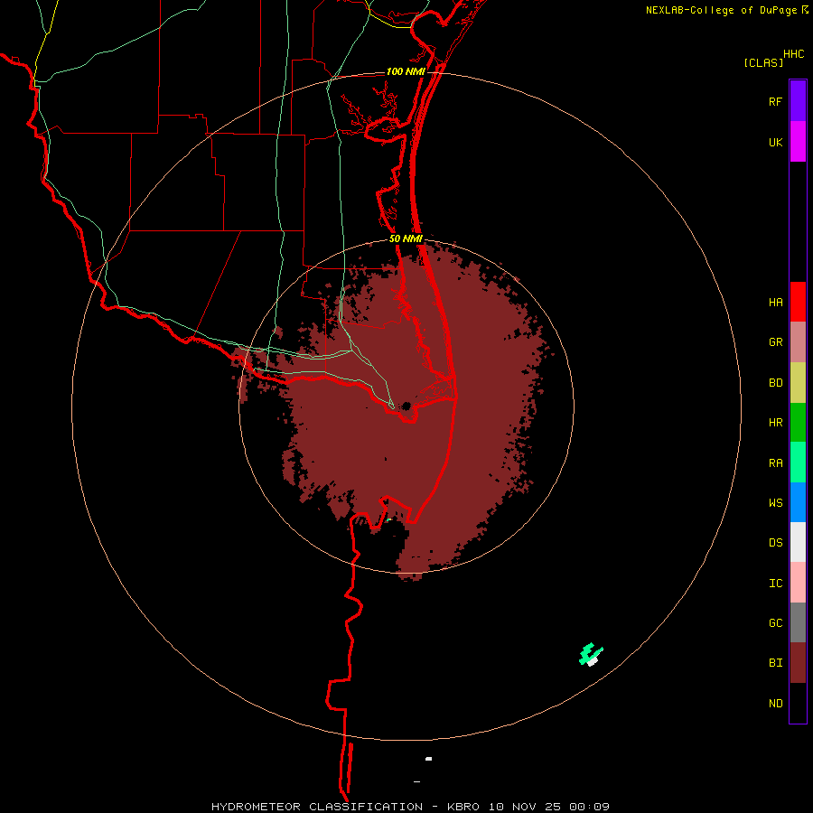Screen dimensions: 813x813
Task: Click the red HA legend swatch
Action: pos(798,302)
